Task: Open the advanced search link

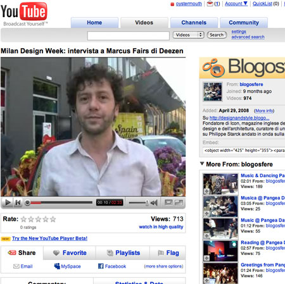Action: [x=248, y=37]
